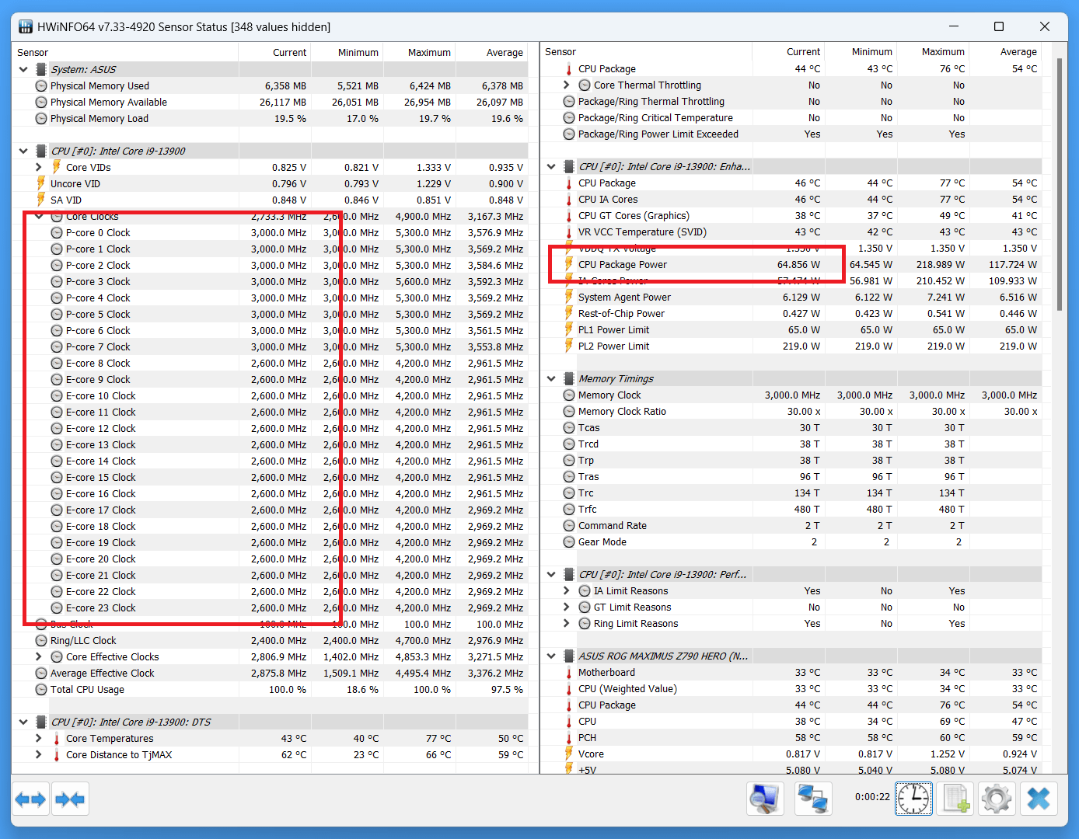The height and width of the screenshot is (839, 1079).
Task: Click the gauge icon beside Command Rate
Action: (569, 526)
